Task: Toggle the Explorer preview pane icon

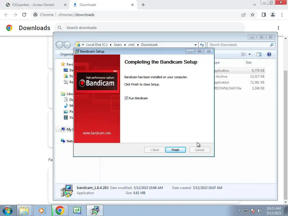Action: tap(259, 54)
